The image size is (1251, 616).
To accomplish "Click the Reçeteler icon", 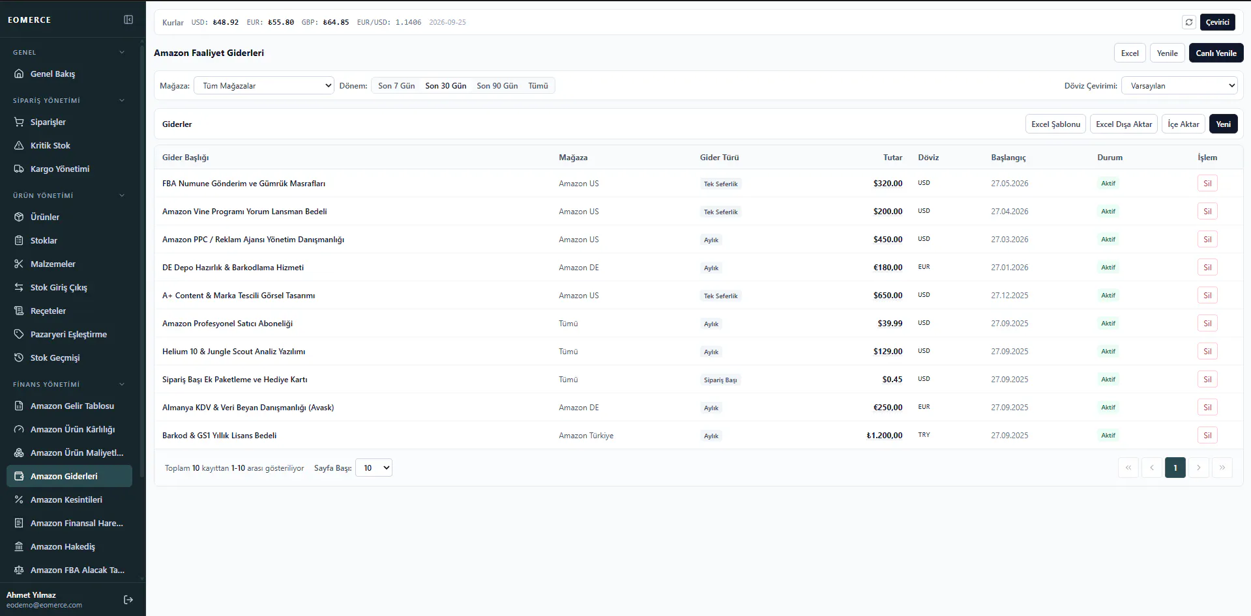I will [x=19, y=311].
